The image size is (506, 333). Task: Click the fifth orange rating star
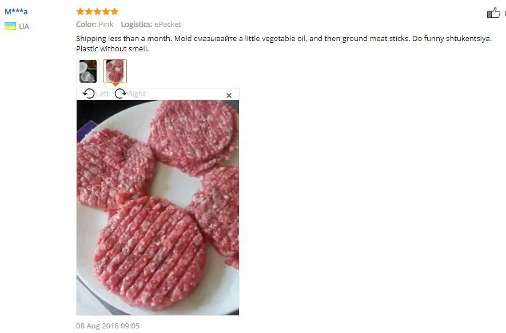[x=114, y=12]
